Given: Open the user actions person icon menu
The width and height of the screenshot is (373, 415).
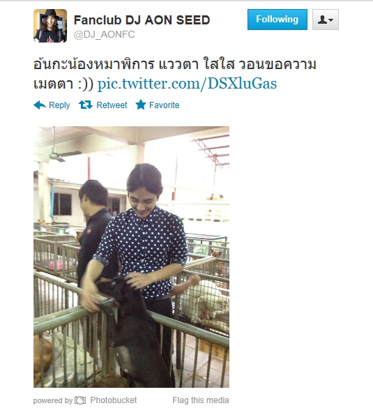Looking at the screenshot, I should pyautogui.click(x=326, y=20).
